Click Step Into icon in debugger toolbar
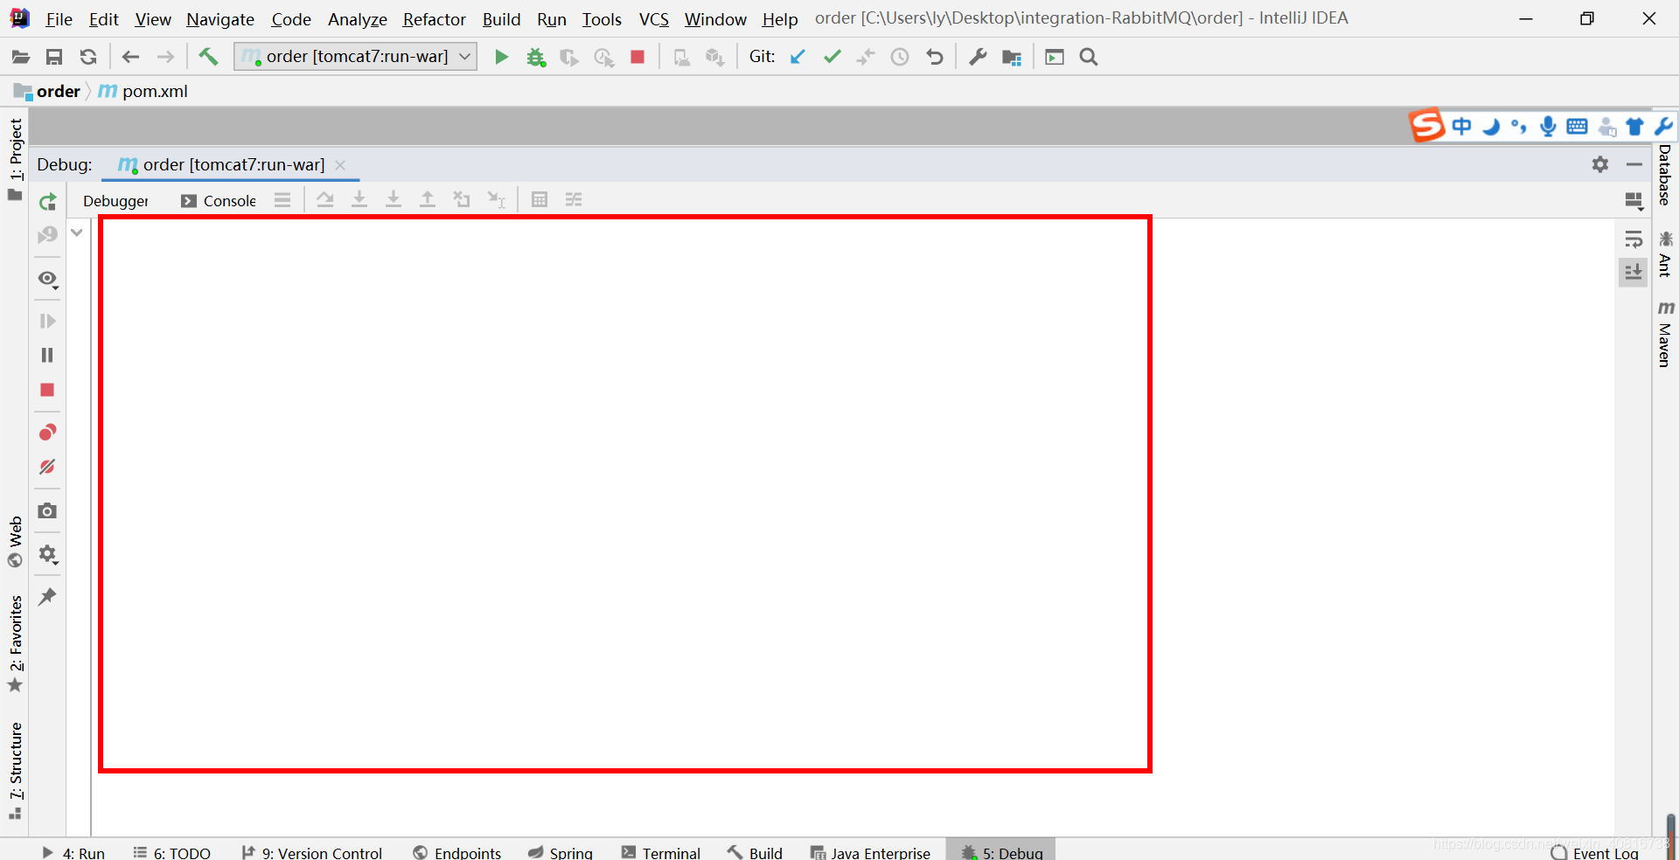 coord(359,199)
